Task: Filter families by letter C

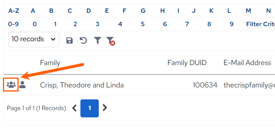Action: pyautogui.click(x=70, y=11)
